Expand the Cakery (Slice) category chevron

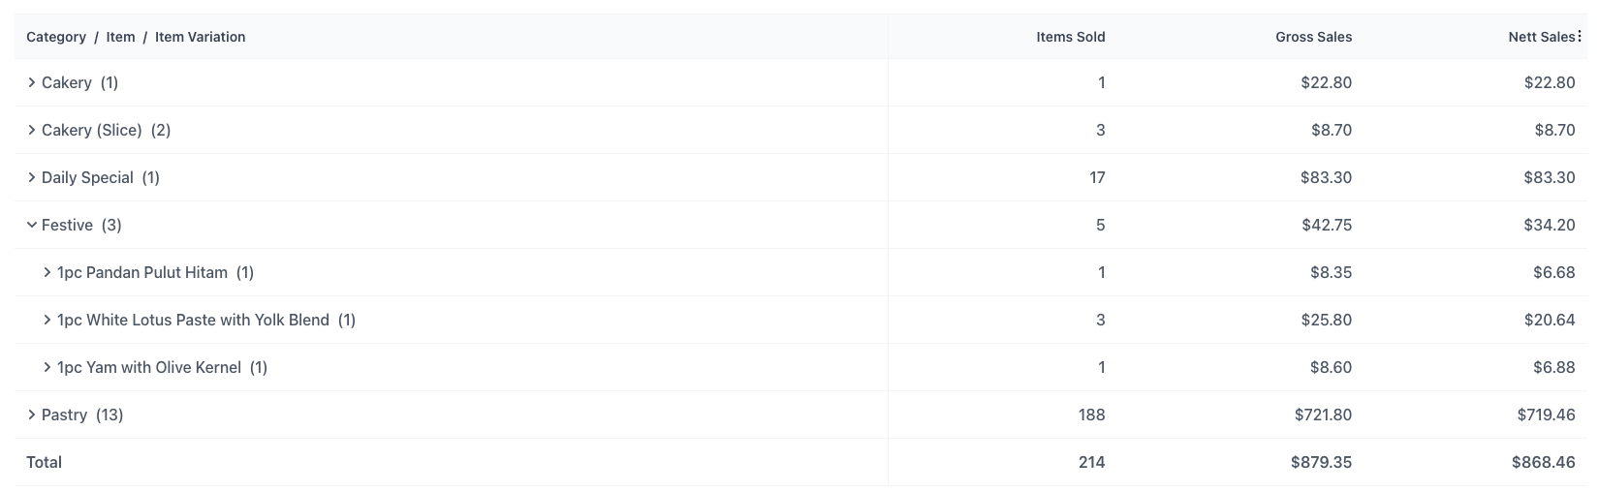click(32, 131)
